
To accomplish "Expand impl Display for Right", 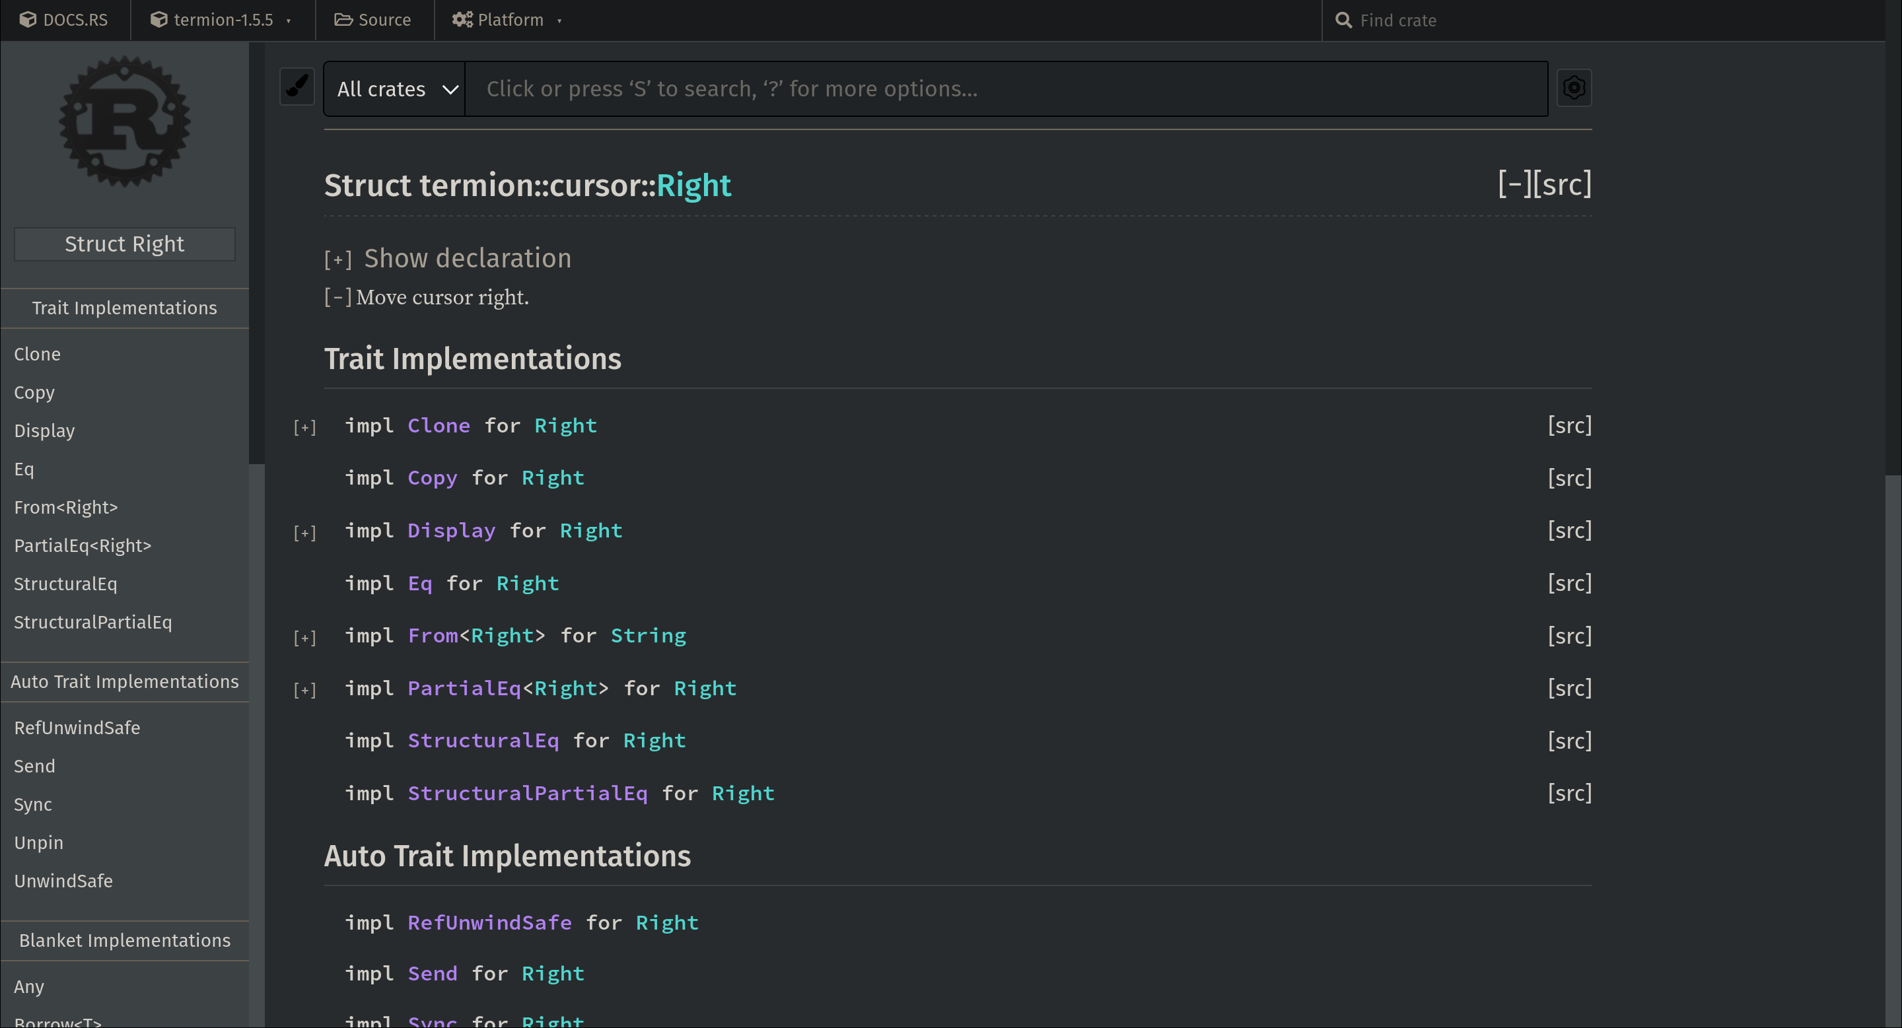I will click(304, 532).
